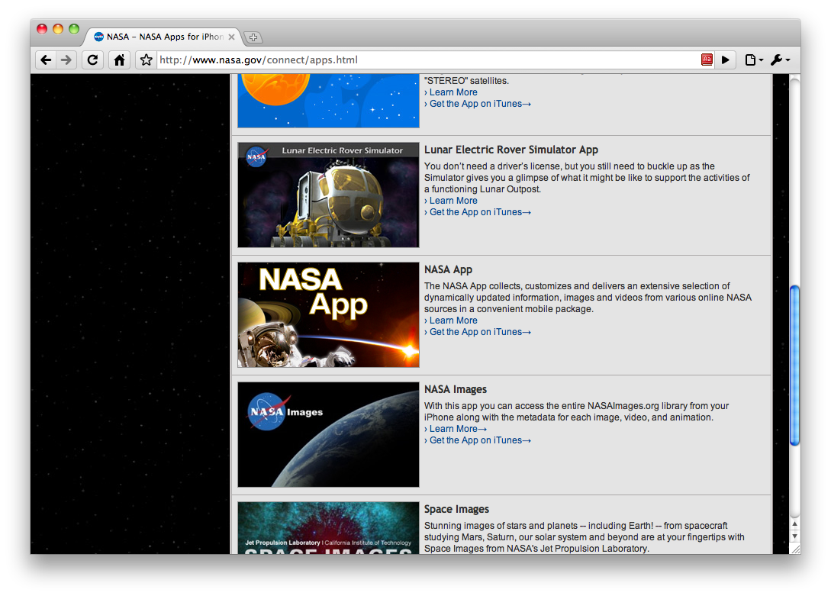Click the URL address field
The image size is (831, 596).
point(428,60)
